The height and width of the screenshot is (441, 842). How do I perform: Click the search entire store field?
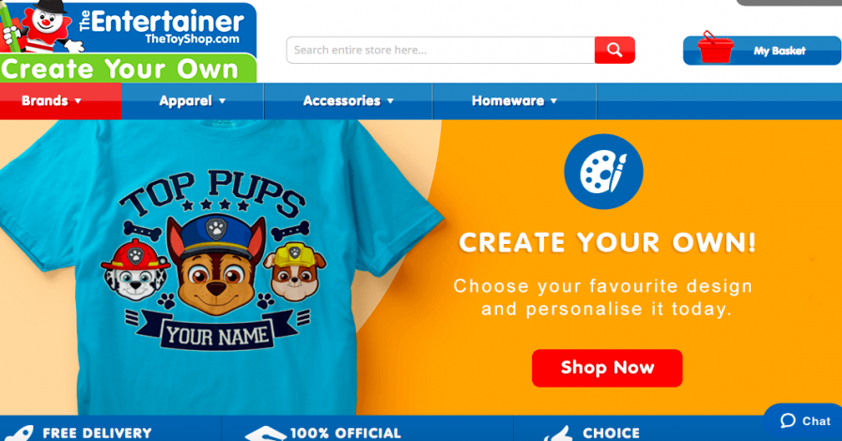[x=441, y=50]
